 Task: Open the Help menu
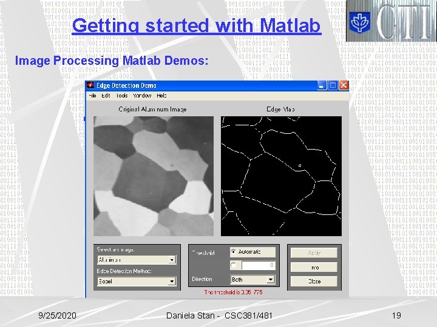(161, 96)
